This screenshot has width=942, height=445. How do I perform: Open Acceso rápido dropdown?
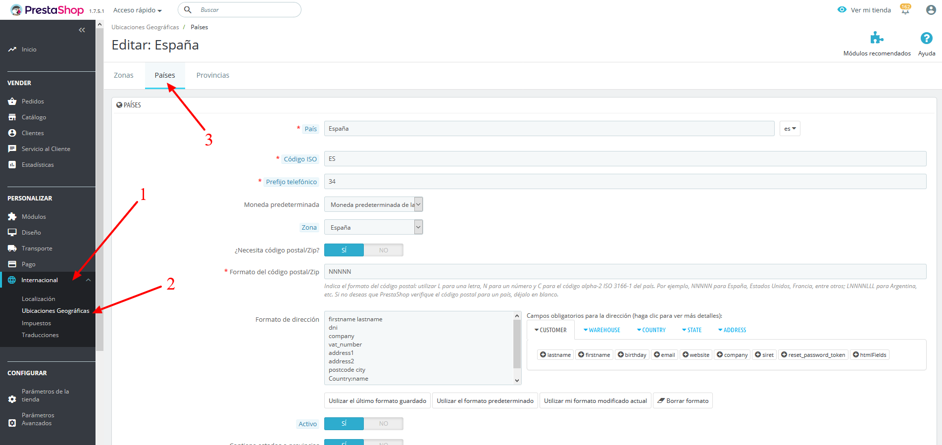tap(138, 10)
